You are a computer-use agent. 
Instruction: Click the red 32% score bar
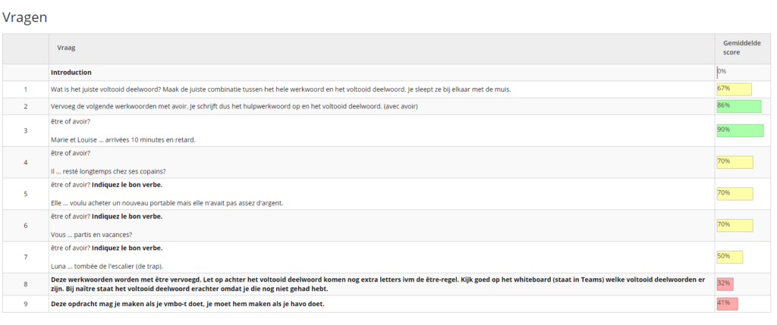click(x=725, y=284)
